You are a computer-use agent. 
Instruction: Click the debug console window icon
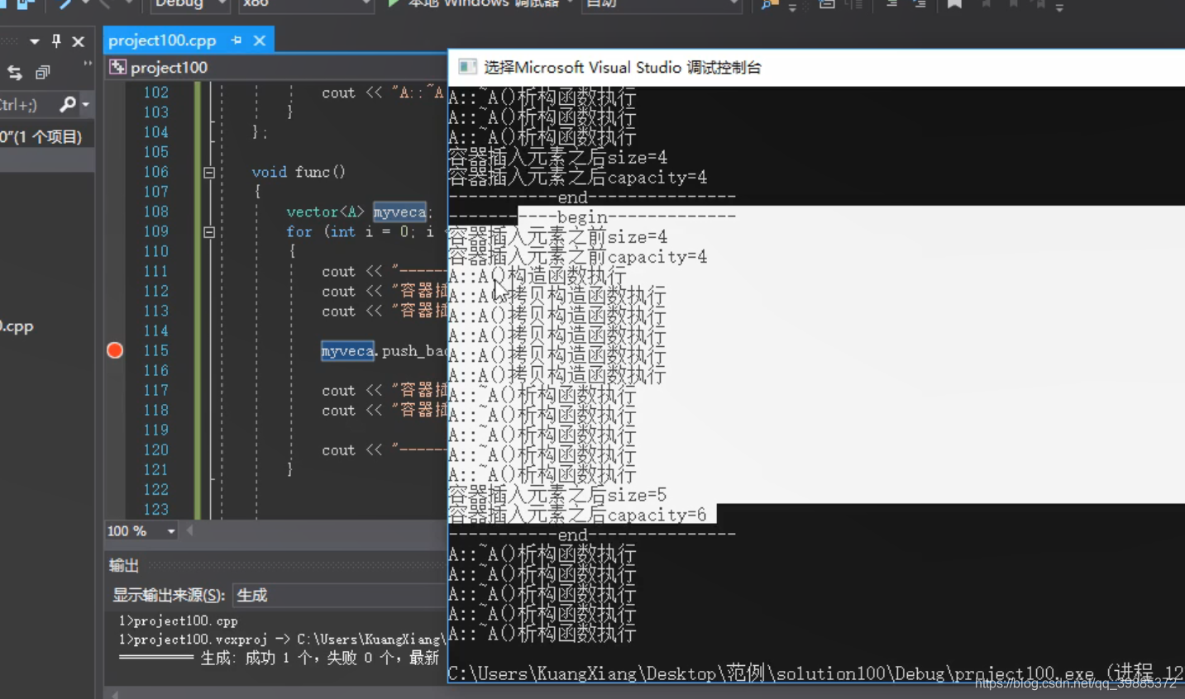(467, 67)
